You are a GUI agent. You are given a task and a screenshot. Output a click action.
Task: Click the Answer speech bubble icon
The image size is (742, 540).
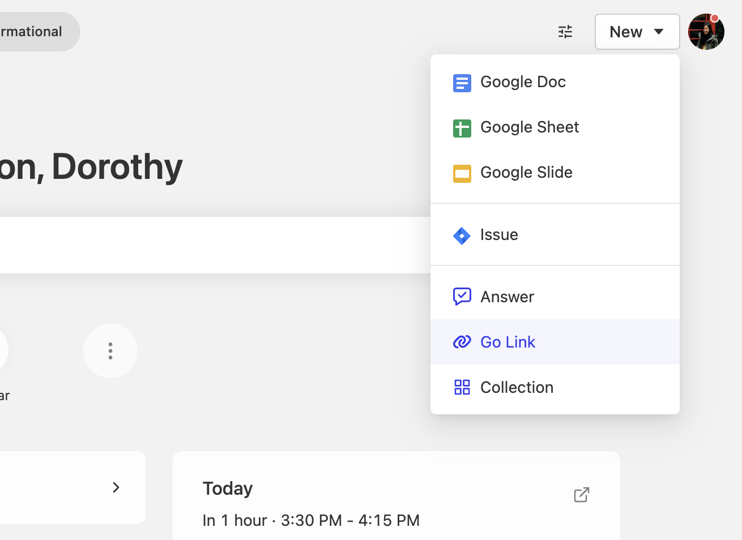462,297
